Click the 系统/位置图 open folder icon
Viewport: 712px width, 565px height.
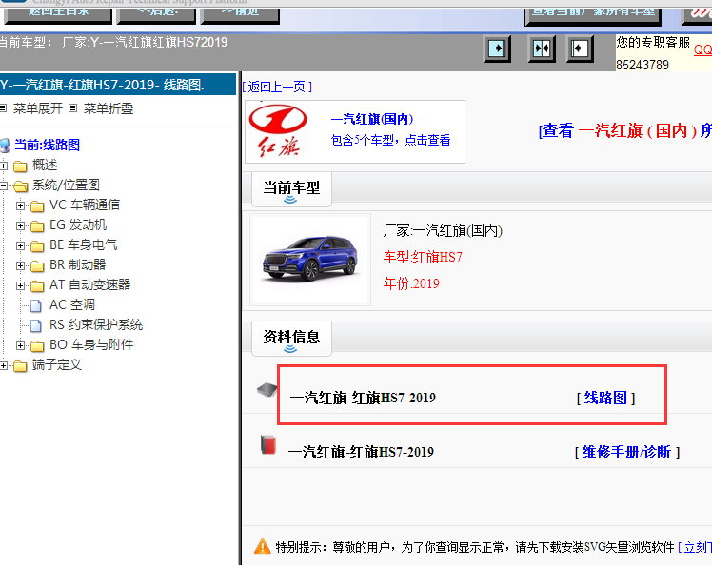[20, 186]
